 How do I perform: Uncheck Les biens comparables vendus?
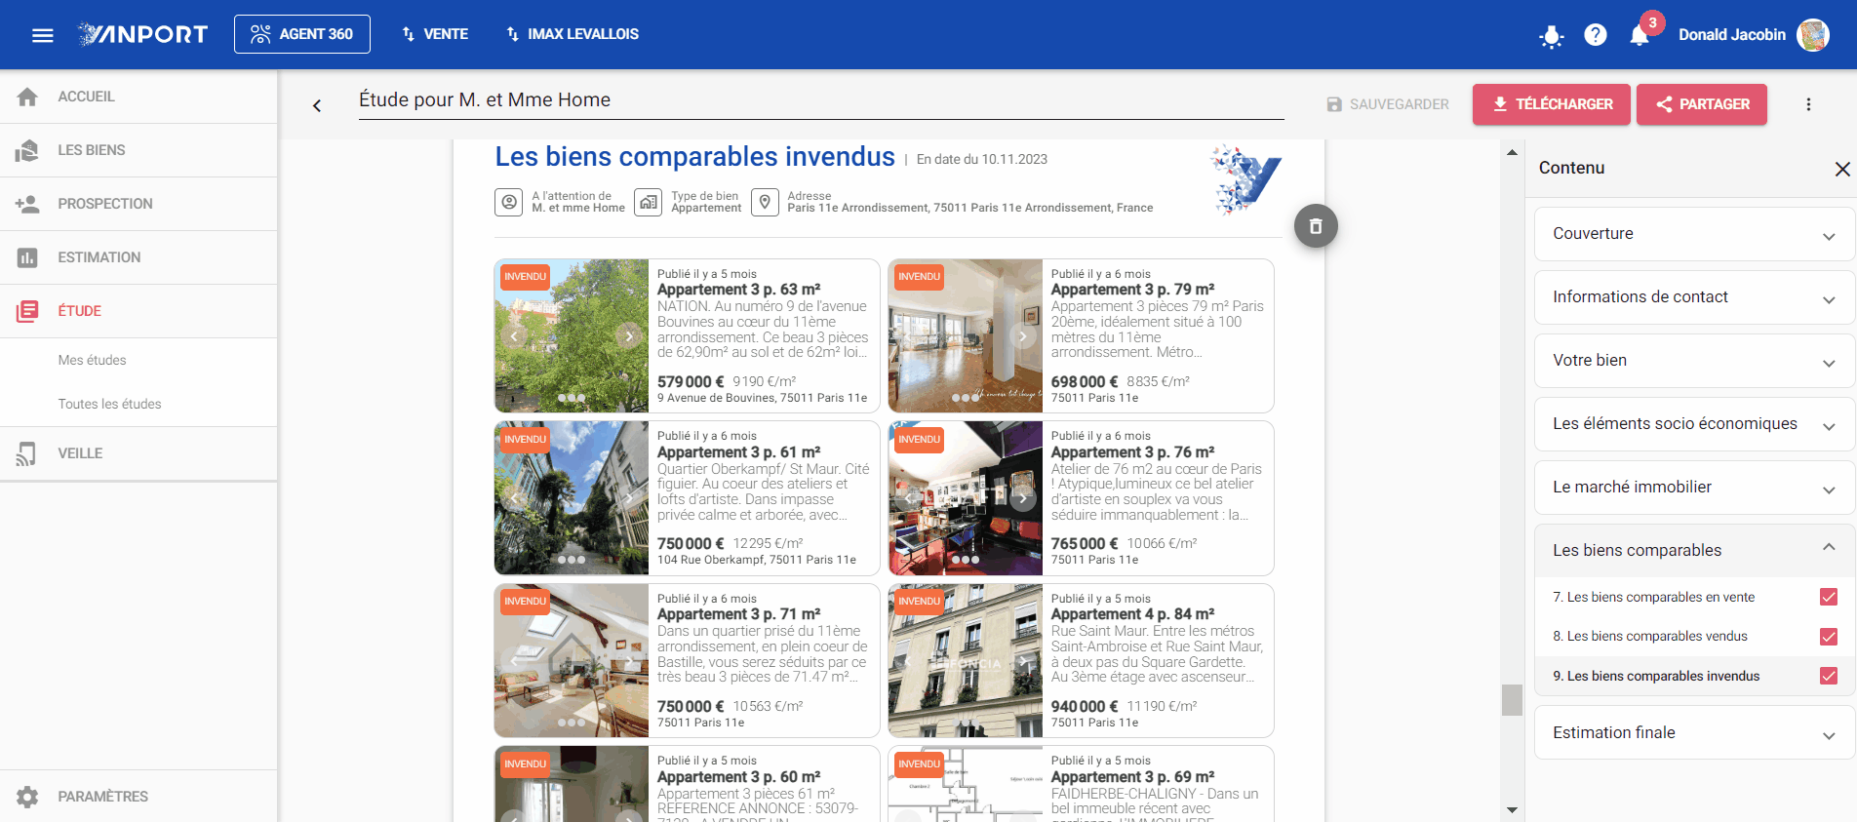[1829, 637]
